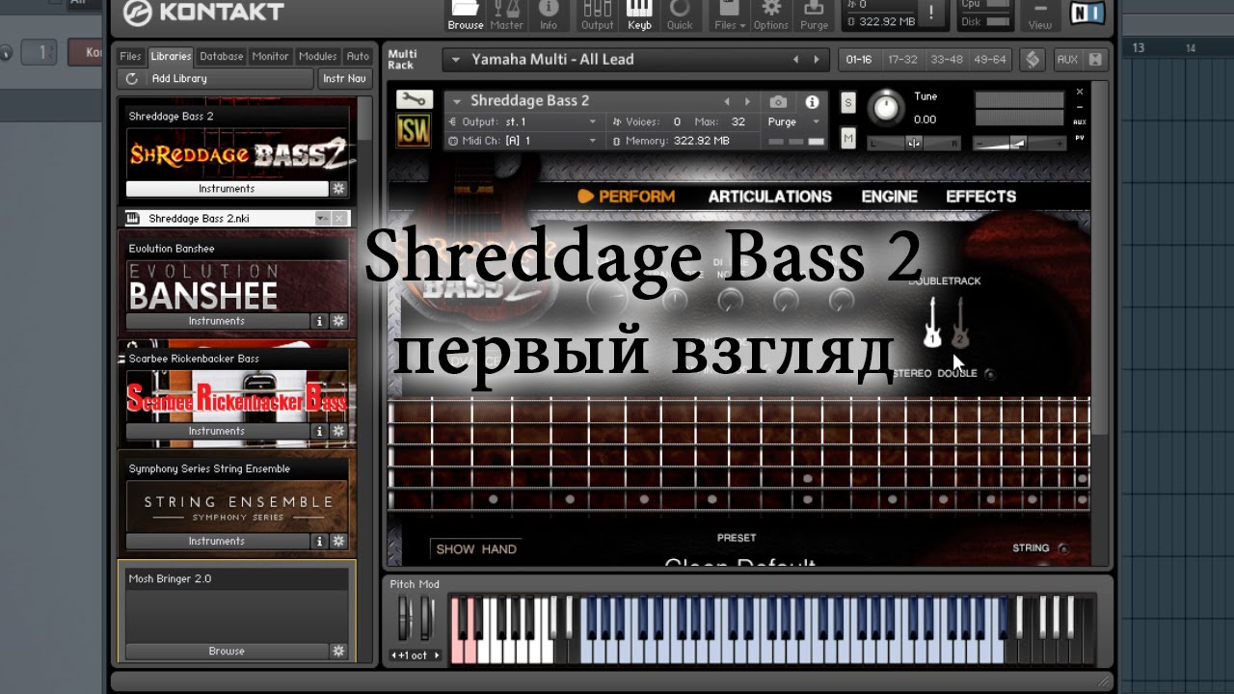Open Shreddage Bass 2 Instruments list

point(227,189)
